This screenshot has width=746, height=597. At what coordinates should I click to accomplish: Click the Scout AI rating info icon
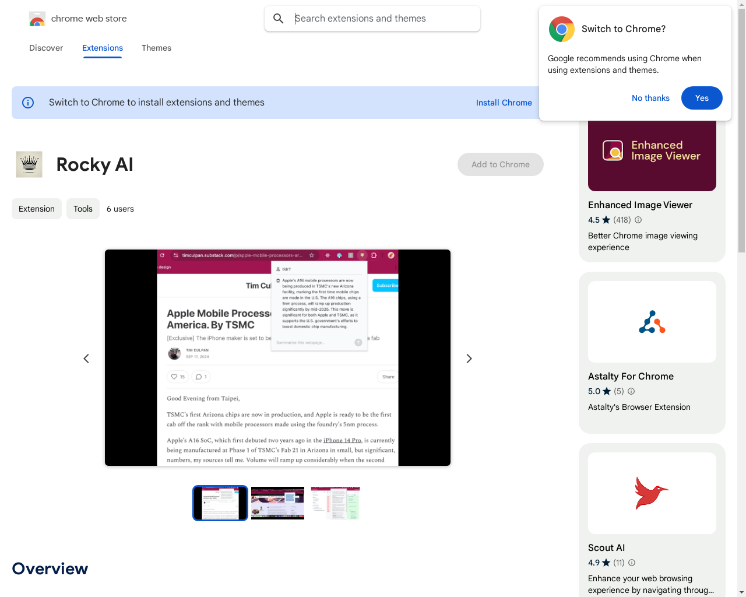(x=632, y=563)
